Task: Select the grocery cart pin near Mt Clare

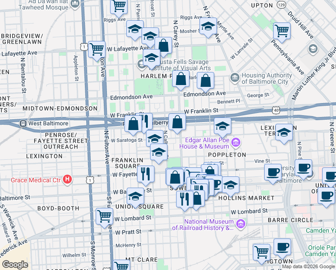Action: tap(121, 265)
